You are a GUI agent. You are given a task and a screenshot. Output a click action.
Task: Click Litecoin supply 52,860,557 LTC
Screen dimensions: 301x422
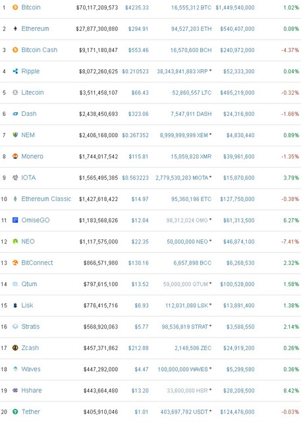pos(192,92)
